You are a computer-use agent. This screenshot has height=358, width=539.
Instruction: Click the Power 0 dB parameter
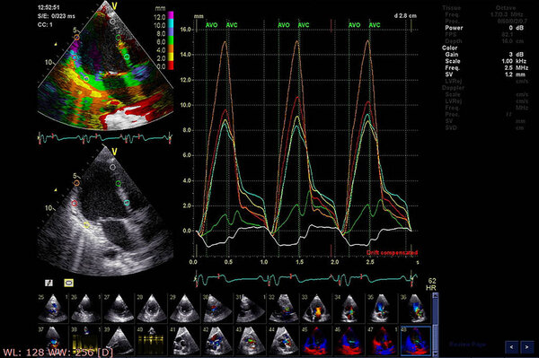pos(484,28)
